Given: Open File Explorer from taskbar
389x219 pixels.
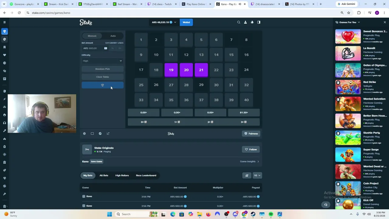Looking at the screenshot, I should click(199, 214).
